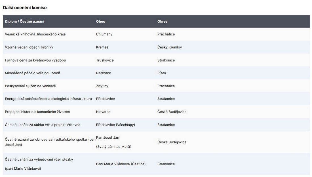Click the Truskovice municipality cell
Image resolution: width=312 pixels, height=177 pixels.
[x=105, y=60]
